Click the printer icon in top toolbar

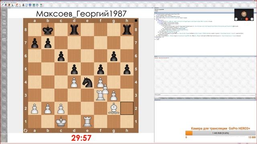[x=37, y=5]
